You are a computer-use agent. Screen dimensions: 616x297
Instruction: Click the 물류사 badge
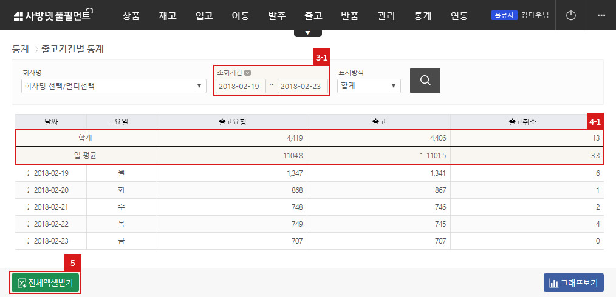click(504, 15)
